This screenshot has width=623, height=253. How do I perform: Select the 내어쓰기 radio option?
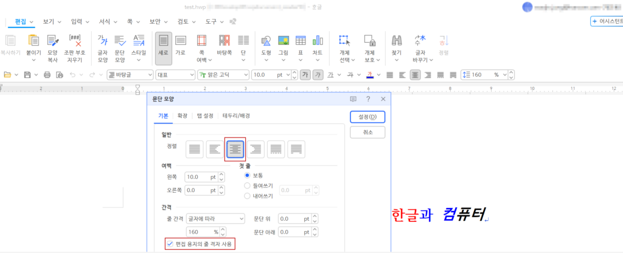click(247, 196)
